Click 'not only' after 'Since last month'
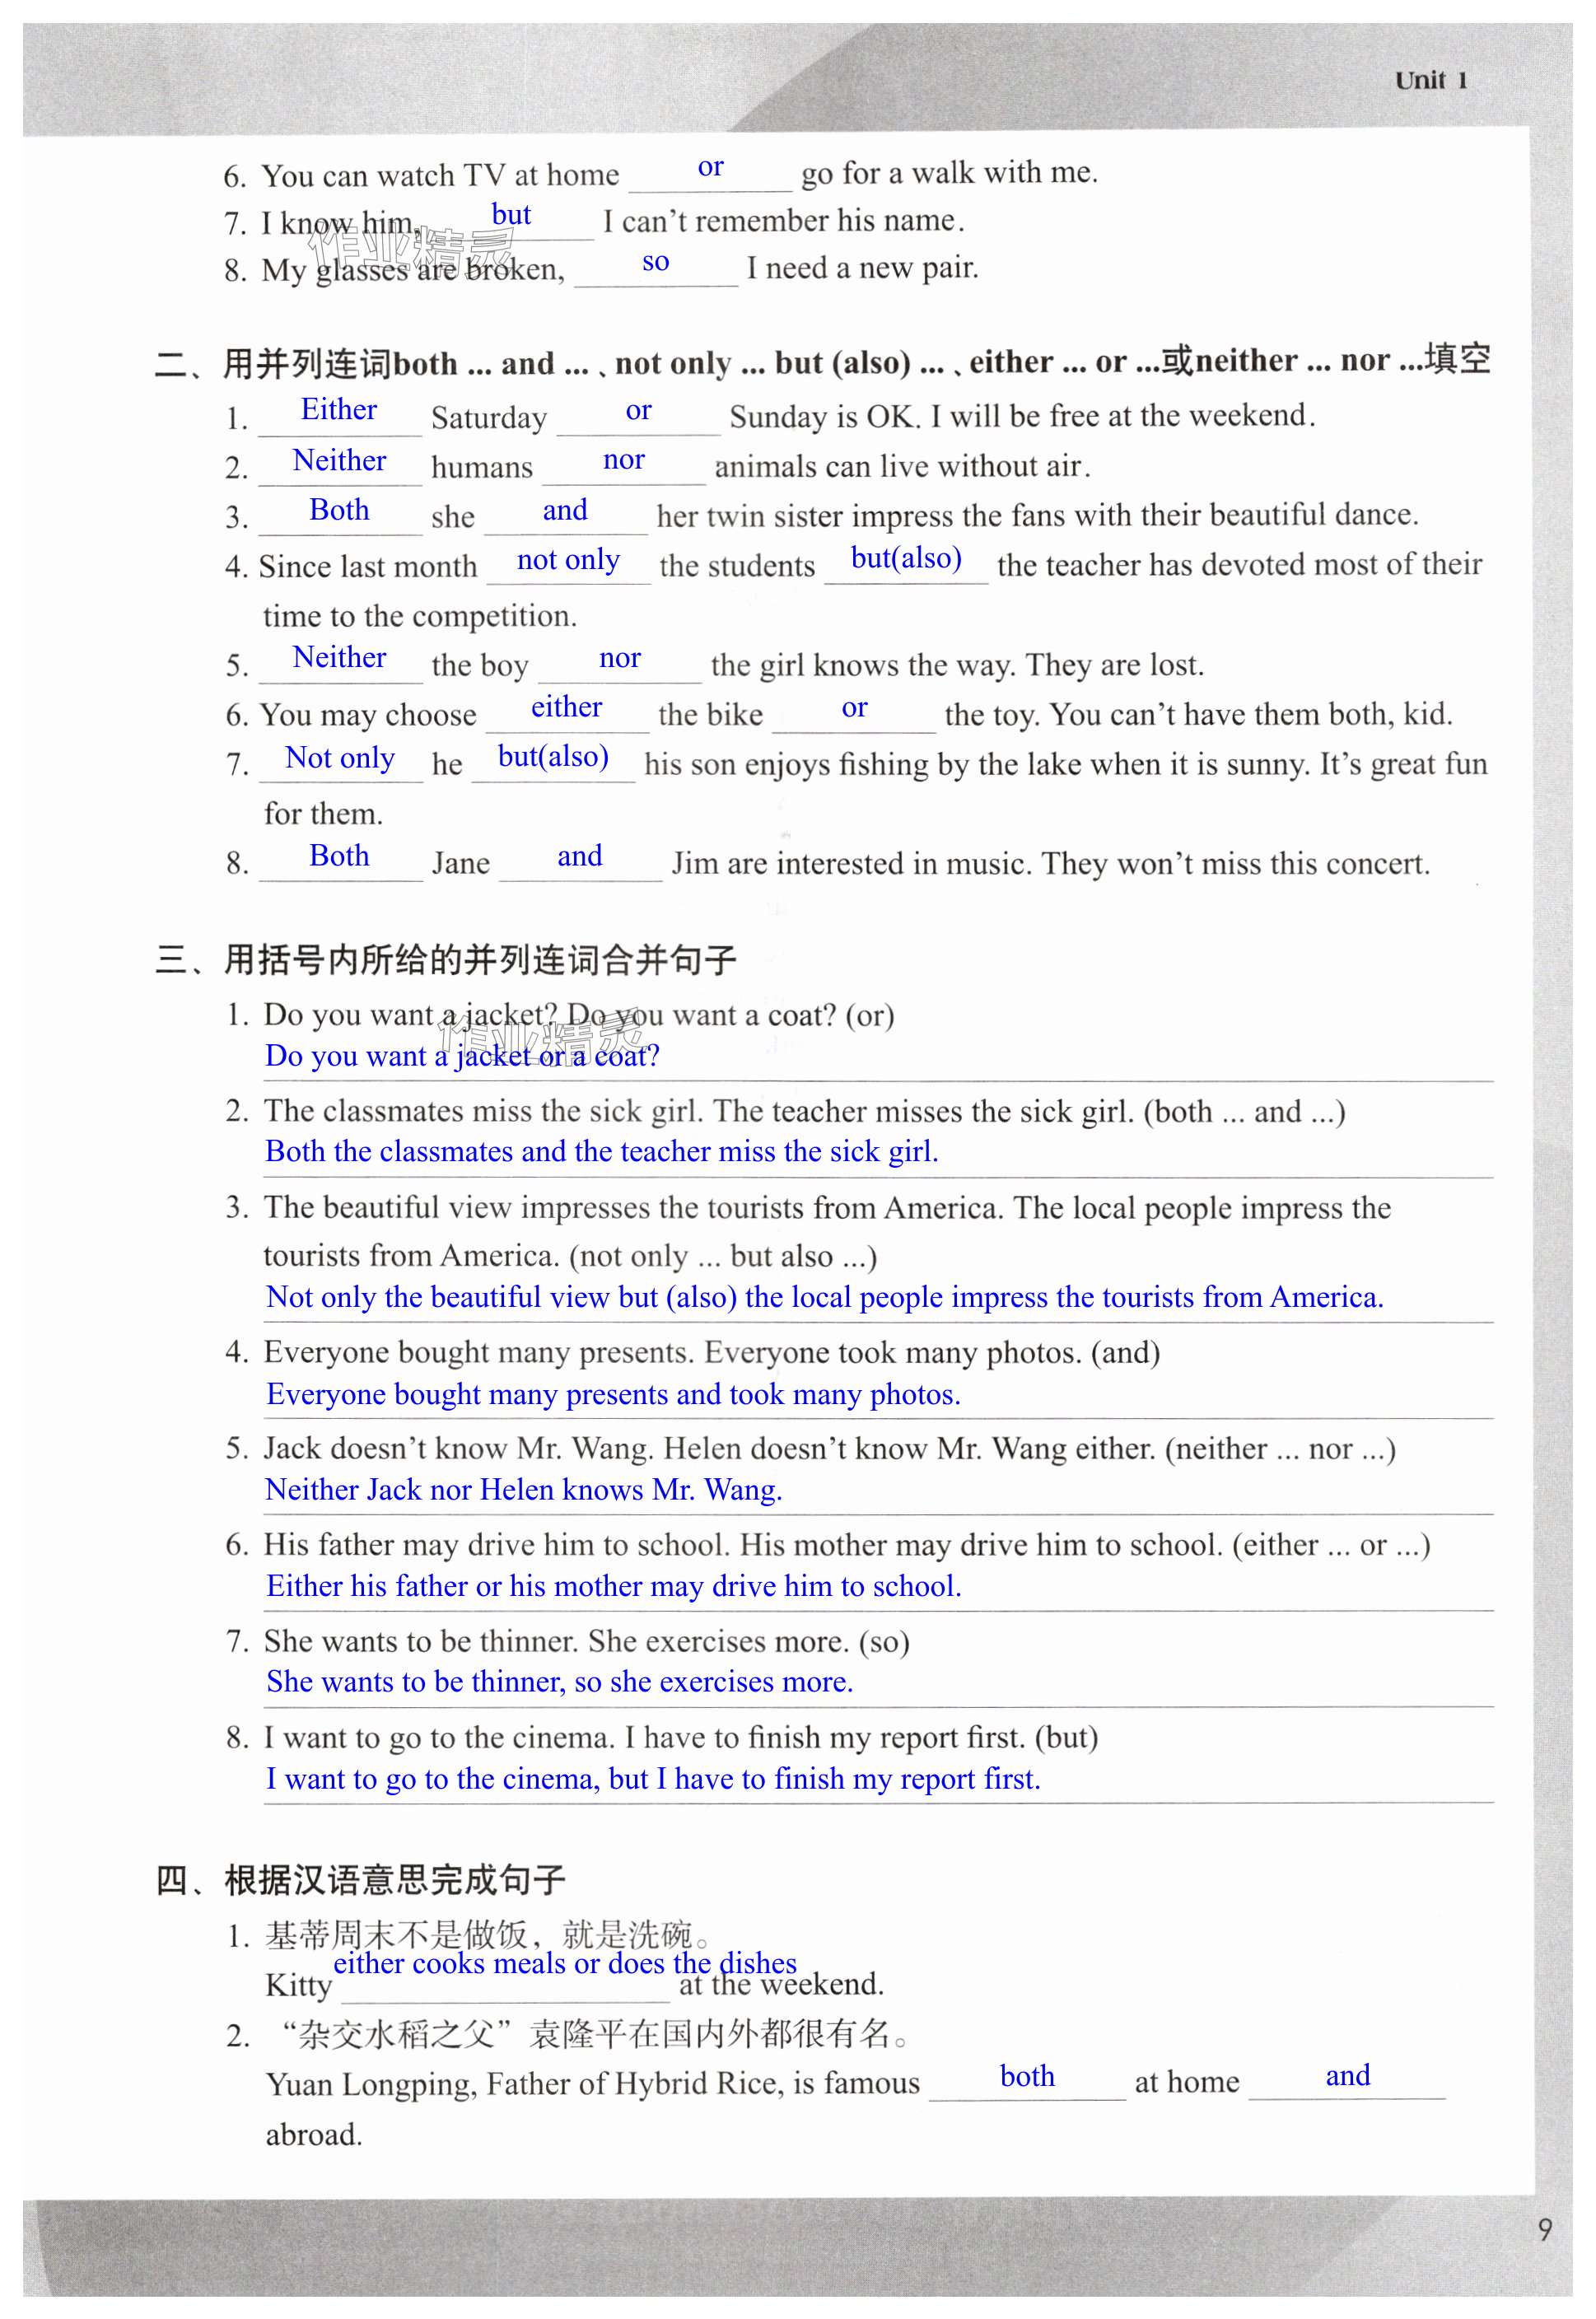1596x2319 pixels. pyautogui.click(x=568, y=560)
